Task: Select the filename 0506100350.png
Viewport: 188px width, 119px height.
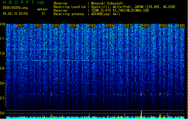Action: 15,8
